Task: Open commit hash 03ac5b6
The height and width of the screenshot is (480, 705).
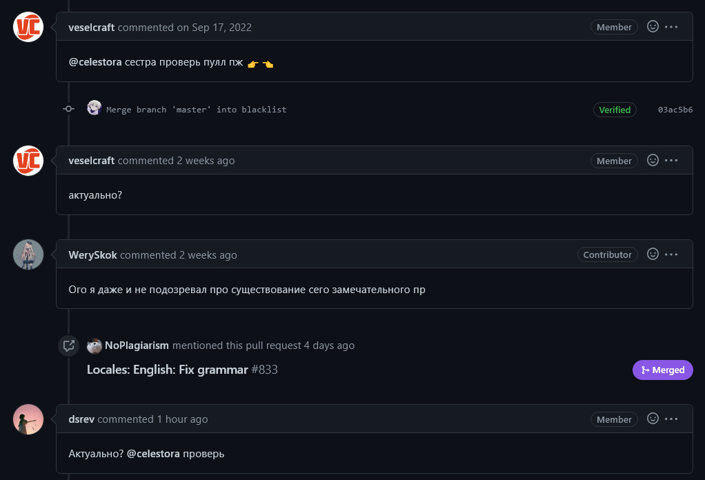Action: click(x=675, y=110)
